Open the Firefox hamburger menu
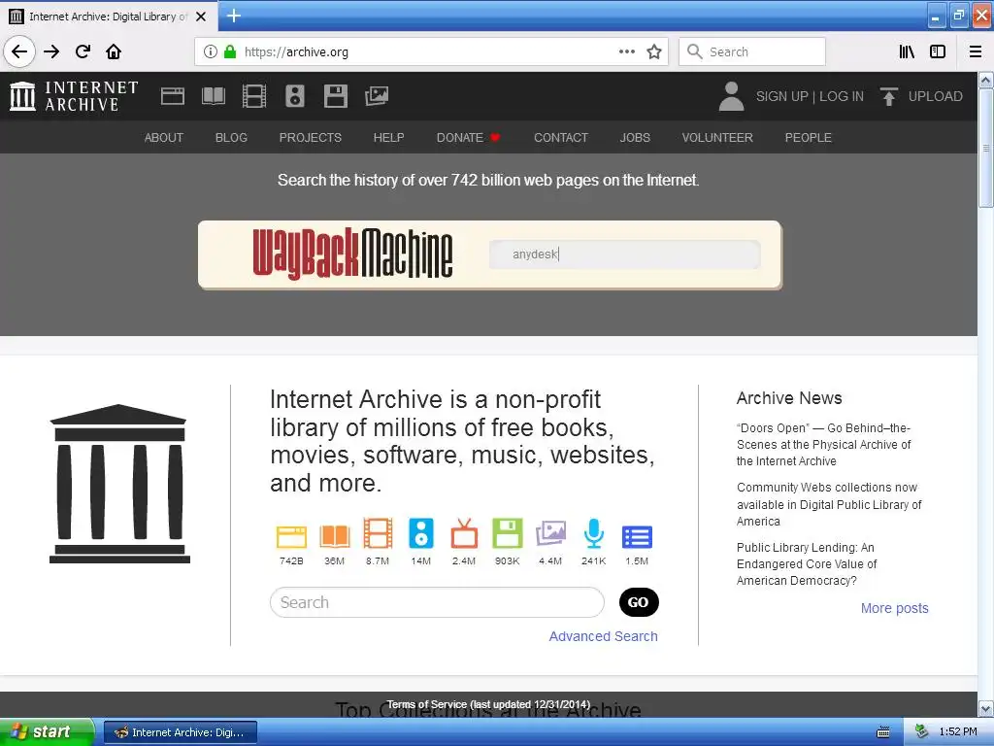This screenshot has height=746, width=994. tap(976, 51)
